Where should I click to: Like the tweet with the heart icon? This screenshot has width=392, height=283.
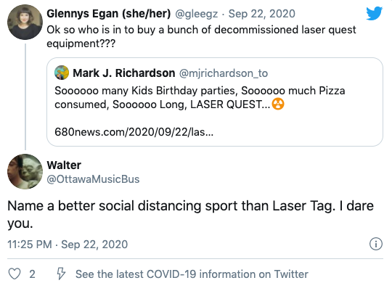[x=15, y=274]
